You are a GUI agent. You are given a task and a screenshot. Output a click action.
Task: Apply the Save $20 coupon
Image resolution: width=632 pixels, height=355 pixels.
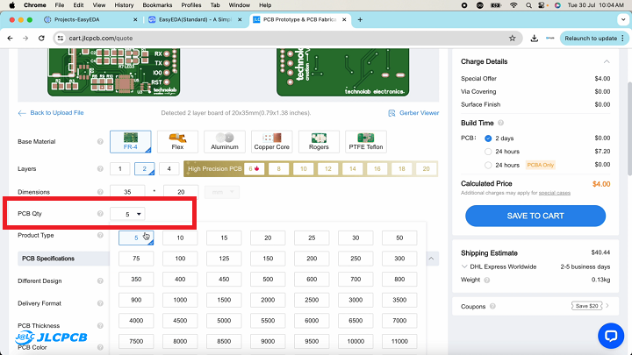coord(587,306)
